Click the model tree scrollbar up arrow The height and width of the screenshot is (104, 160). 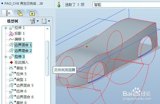(x=47, y=29)
